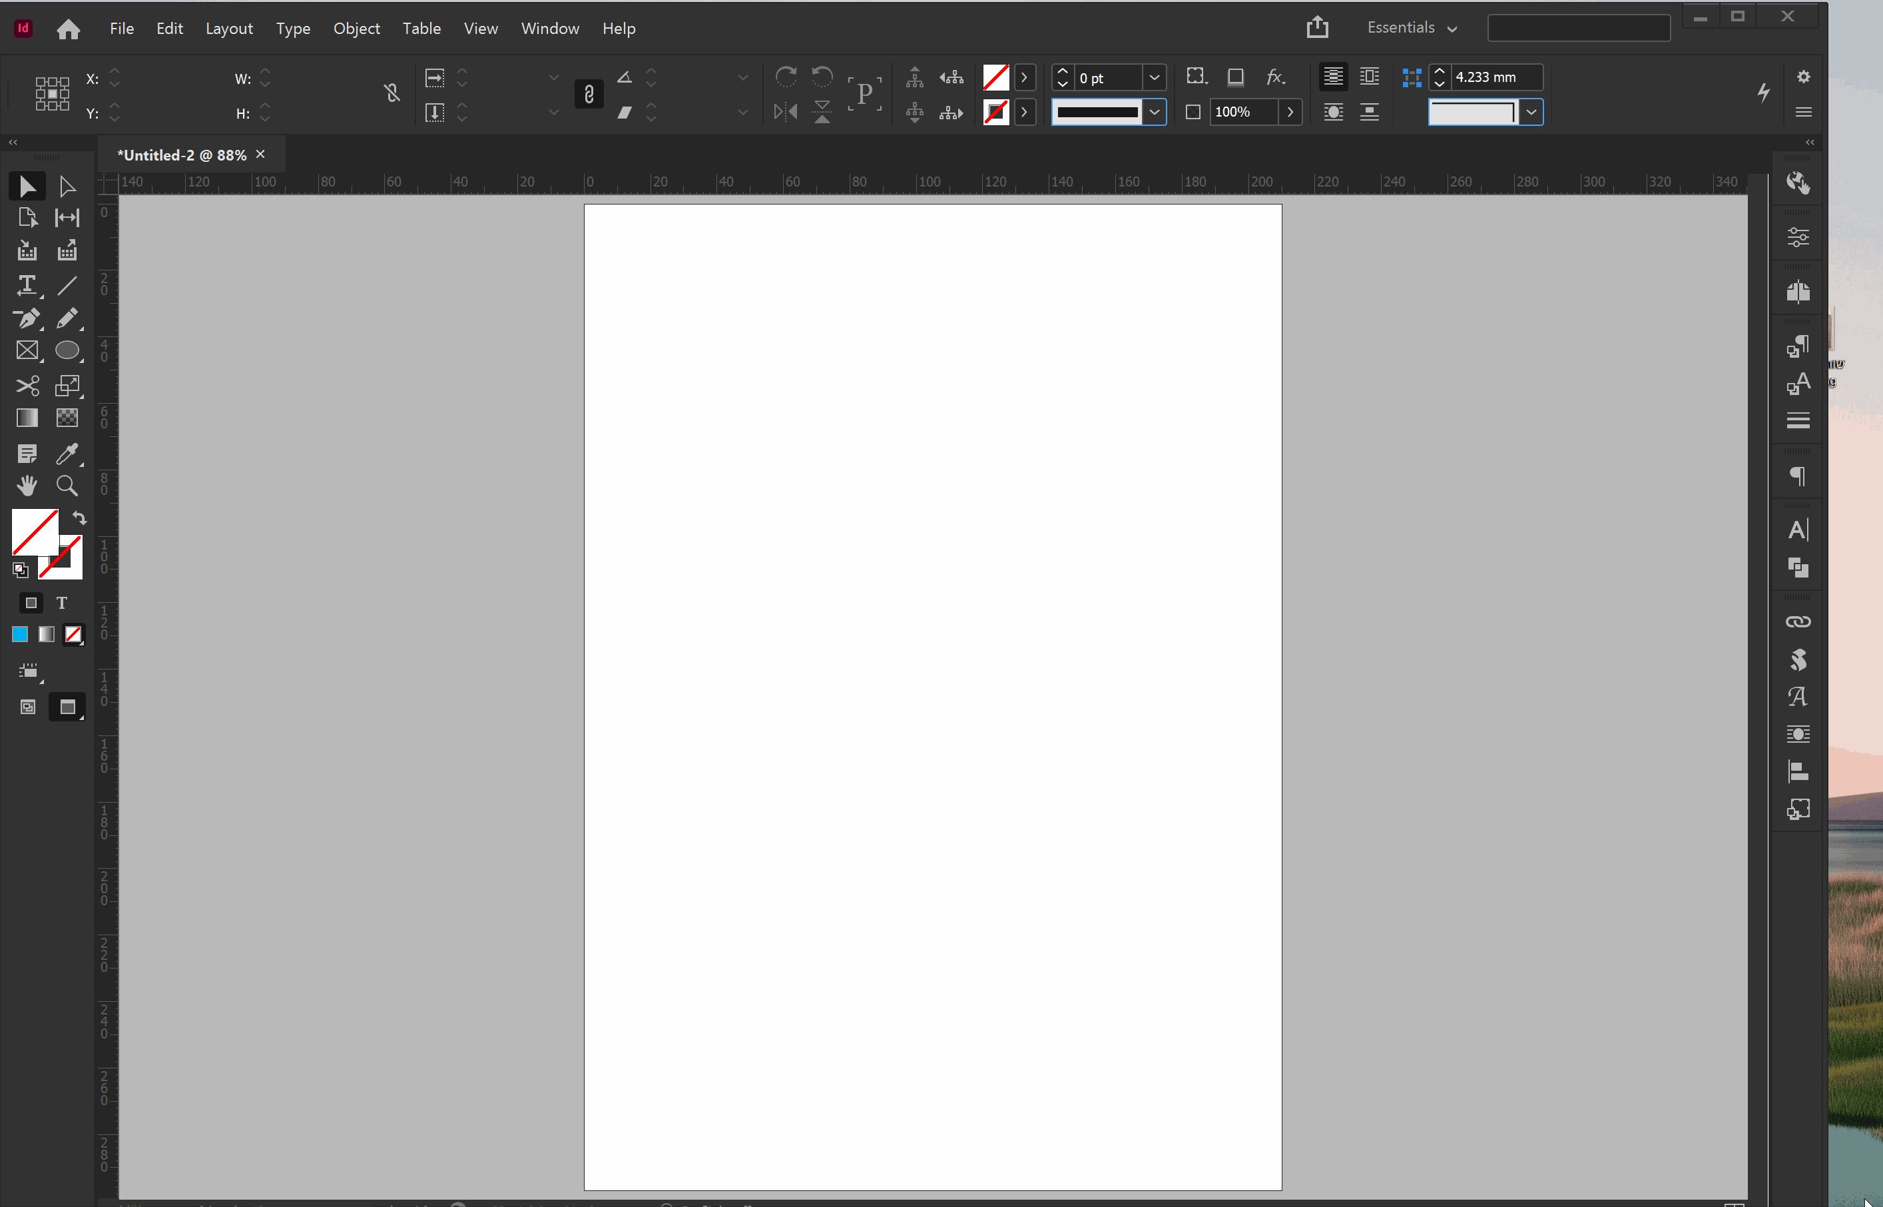The width and height of the screenshot is (1883, 1207).
Task: Go to the Home screen button
Action: 68,29
